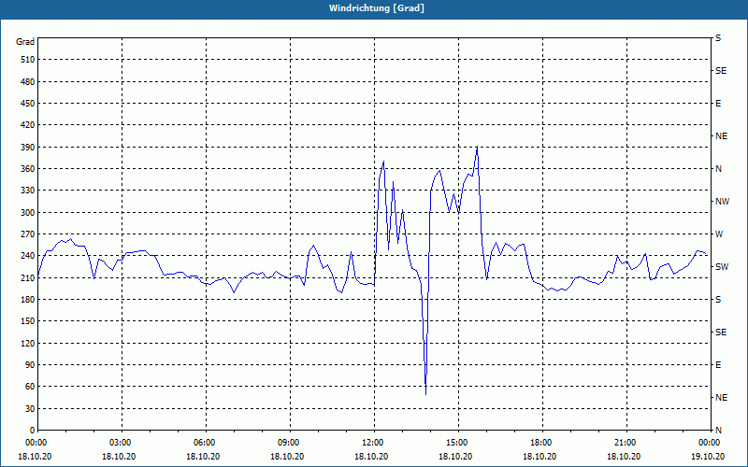Click the "Grad" unit label on the y-axis
The image size is (748, 467).
click(25, 42)
